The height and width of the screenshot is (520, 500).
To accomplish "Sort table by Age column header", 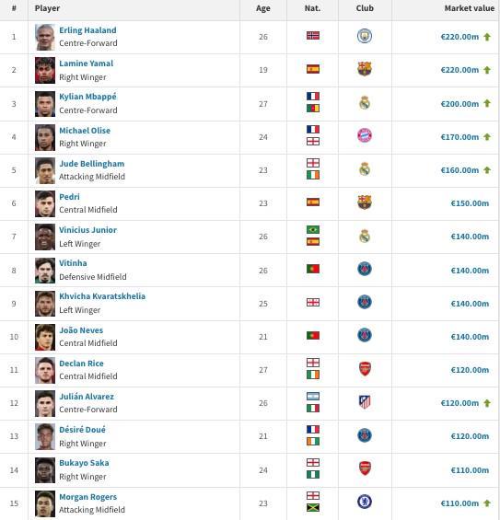I will point(263,8).
